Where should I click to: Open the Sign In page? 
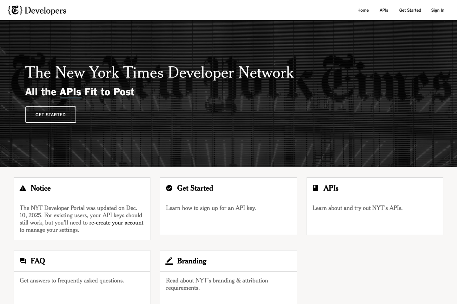coord(438,10)
